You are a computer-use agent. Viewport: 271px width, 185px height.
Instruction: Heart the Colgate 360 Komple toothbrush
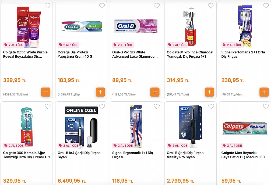tap(48, 106)
